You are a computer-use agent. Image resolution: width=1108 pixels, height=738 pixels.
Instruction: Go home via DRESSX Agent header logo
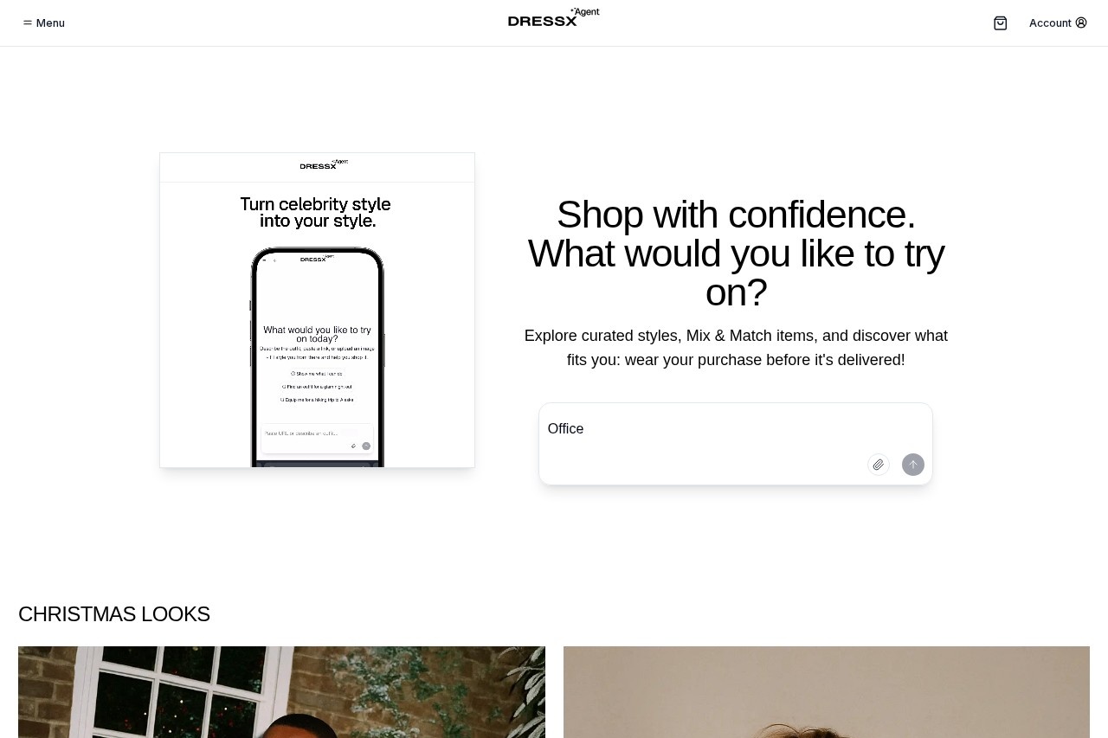click(x=554, y=17)
